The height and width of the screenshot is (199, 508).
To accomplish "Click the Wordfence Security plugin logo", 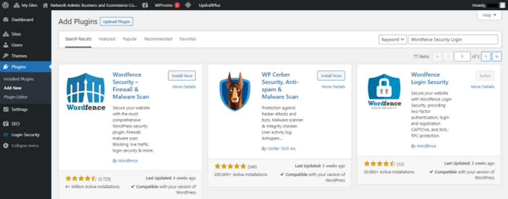I will pyautogui.click(x=86, y=91).
